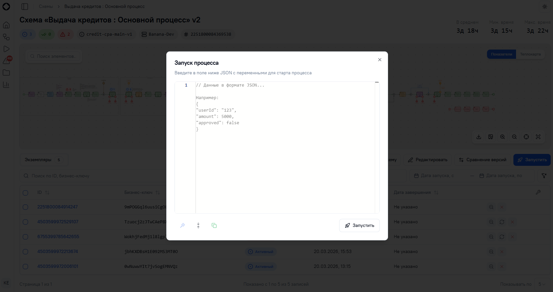Image resolution: width=553 pixels, height=292 pixels.
Task: Click the KE user avatar
Action: click(6, 283)
